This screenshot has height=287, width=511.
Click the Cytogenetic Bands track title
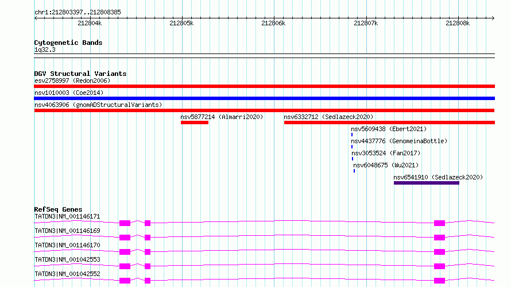[x=68, y=43]
